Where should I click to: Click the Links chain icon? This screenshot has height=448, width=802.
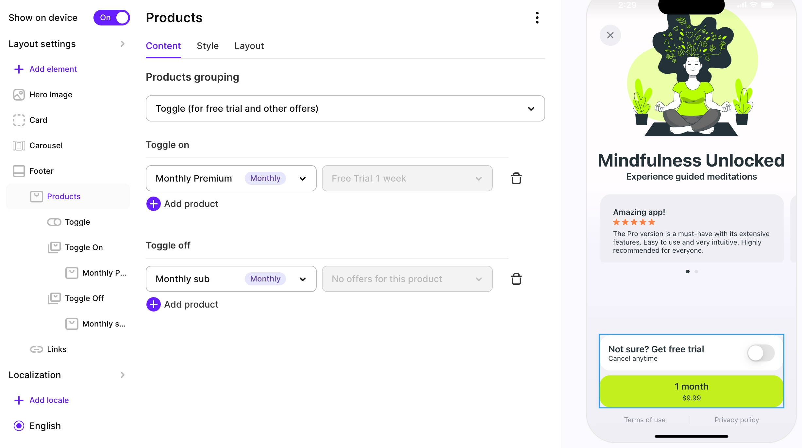(x=36, y=349)
